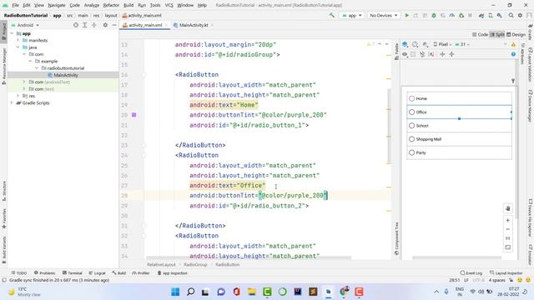Click the Windows Start button

click(175, 292)
